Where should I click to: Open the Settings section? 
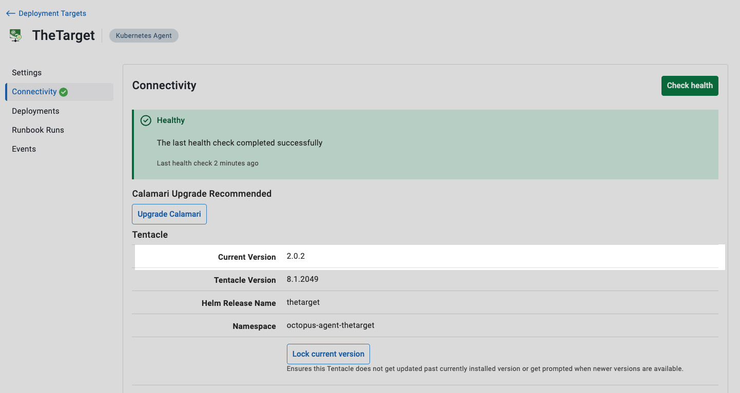[x=27, y=73]
